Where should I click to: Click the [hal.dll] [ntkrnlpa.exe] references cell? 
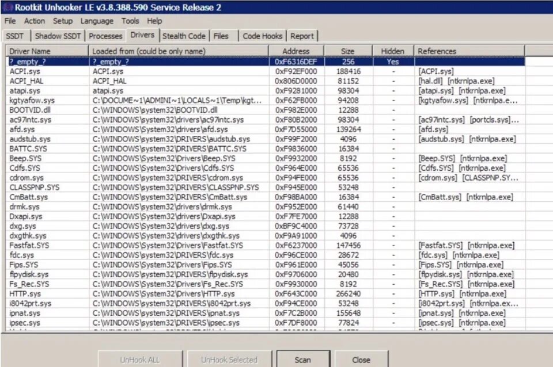point(456,81)
